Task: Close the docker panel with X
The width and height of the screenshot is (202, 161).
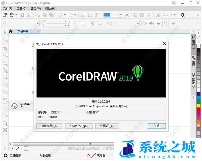Action: pyautogui.click(x=193, y=31)
